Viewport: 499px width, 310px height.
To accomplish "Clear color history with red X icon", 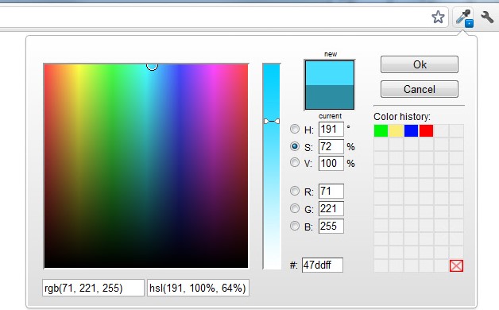I will click(x=456, y=265).
